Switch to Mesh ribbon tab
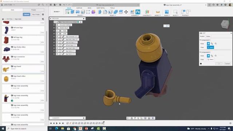The image size is (233, 131). [x=89, y=8]
